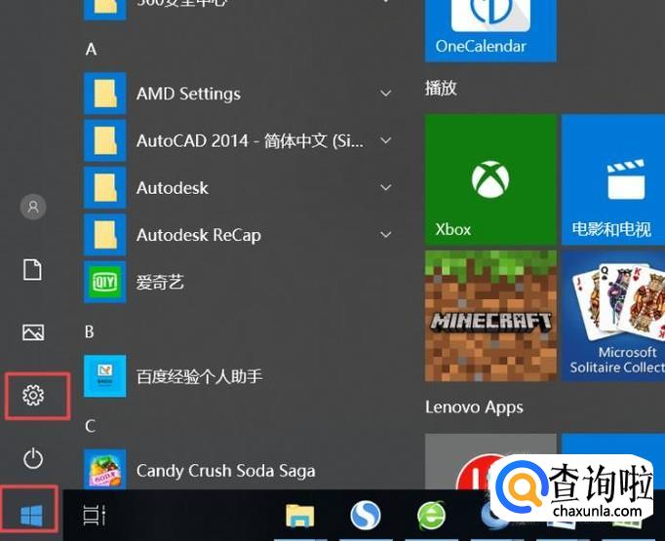Launch Candy Crush Soda Saga
665x541 pixels.
[225, 471]
